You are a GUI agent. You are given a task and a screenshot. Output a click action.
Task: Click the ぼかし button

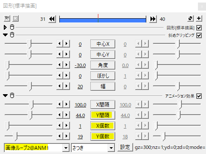click(103, 76)
